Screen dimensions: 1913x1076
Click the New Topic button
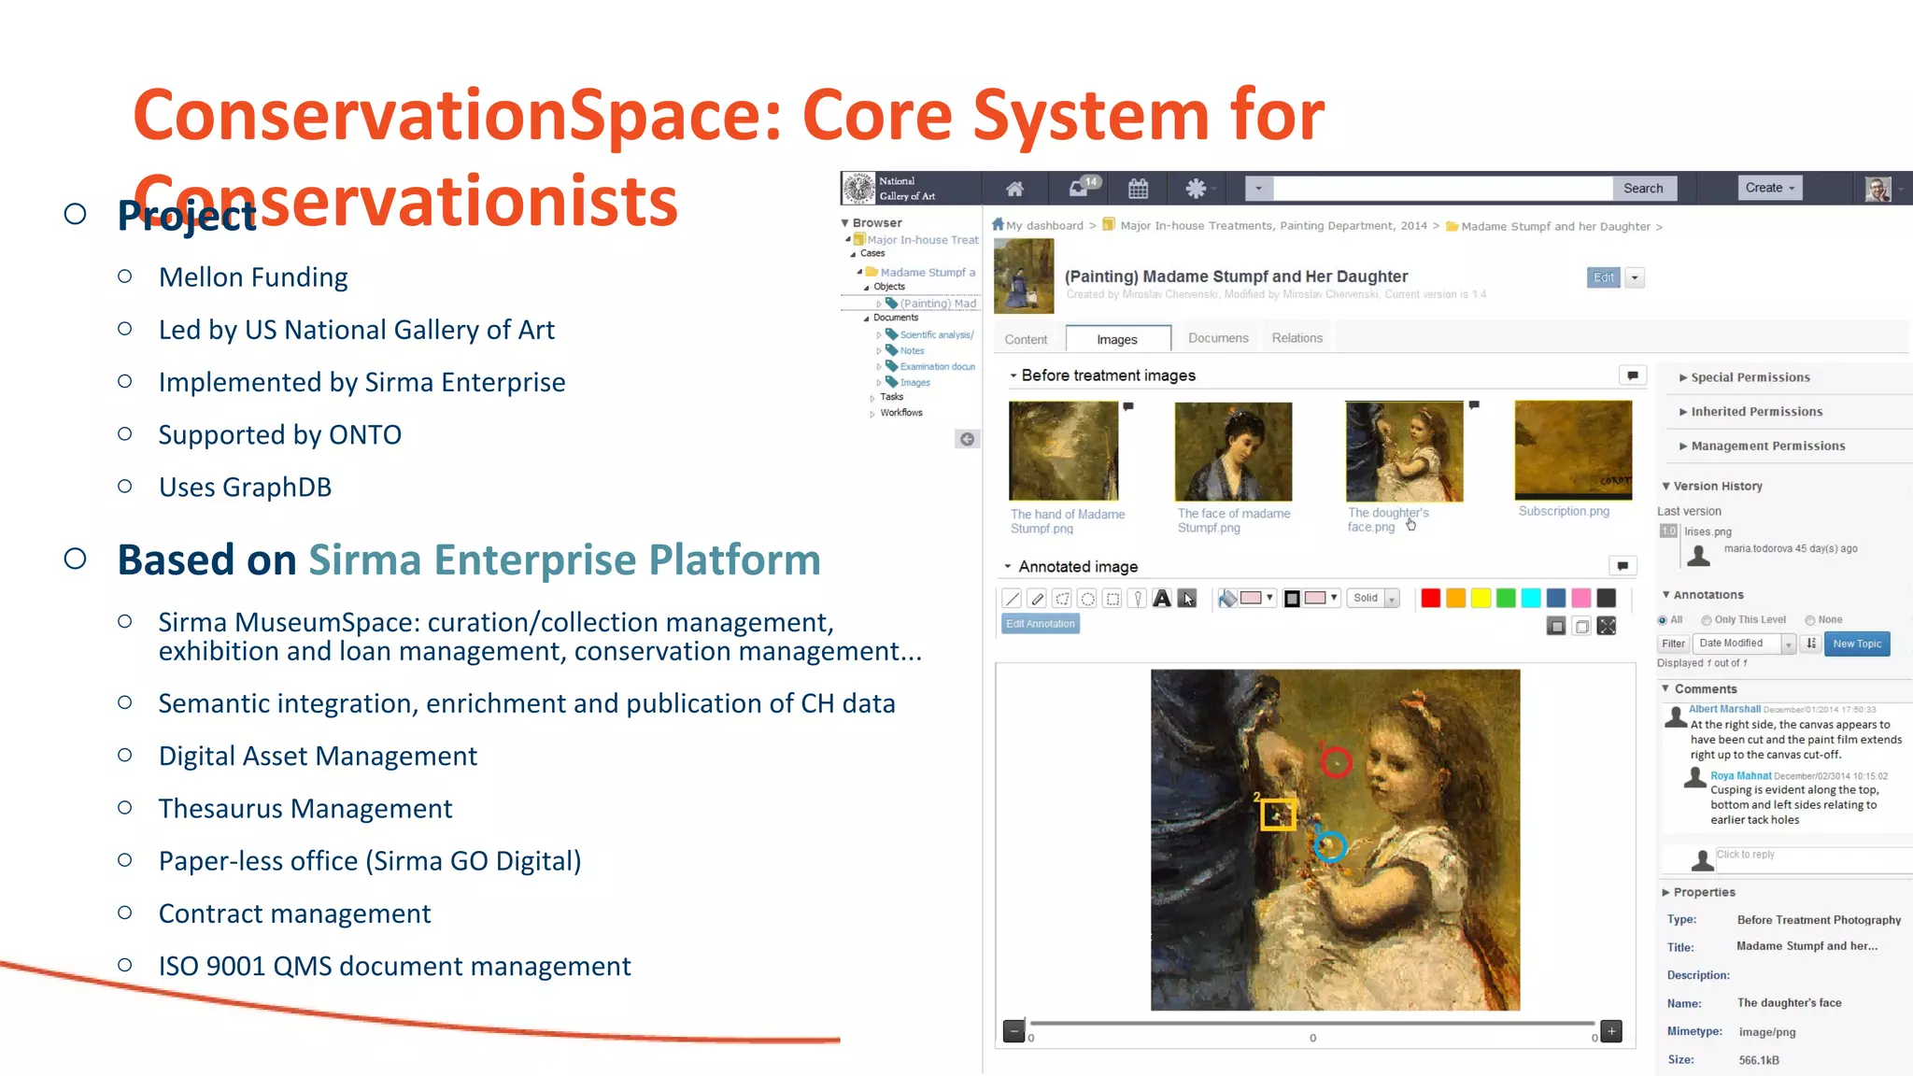tap(1856, 644)
